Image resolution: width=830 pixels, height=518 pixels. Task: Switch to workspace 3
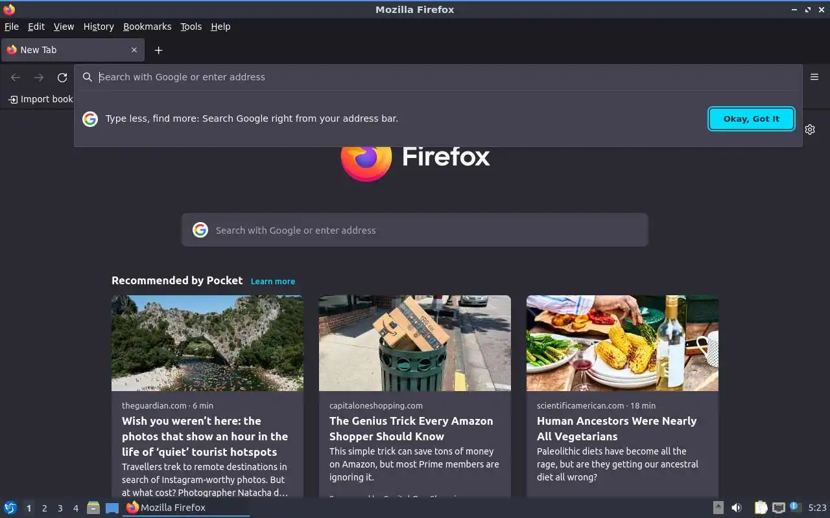coord(60,508)
